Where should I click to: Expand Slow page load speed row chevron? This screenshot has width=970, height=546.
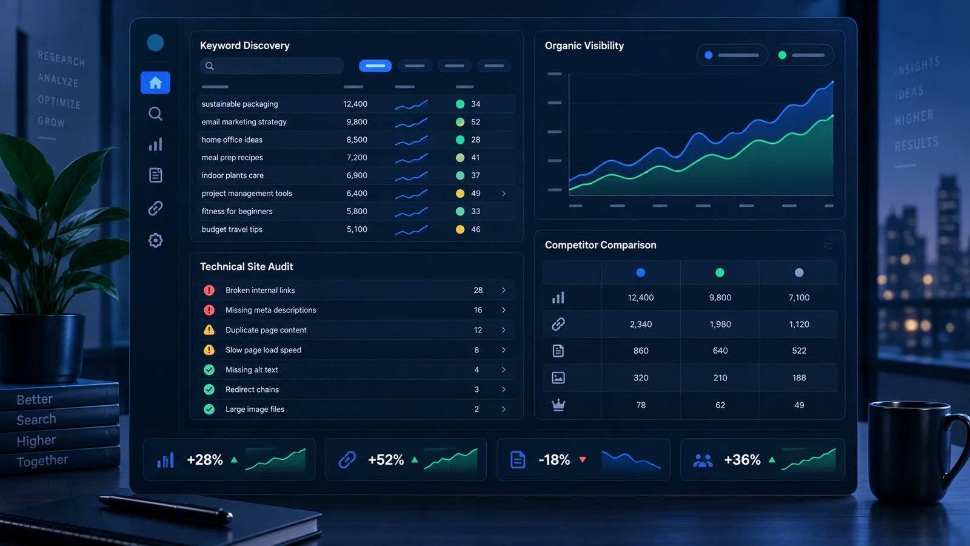point(504,350)
